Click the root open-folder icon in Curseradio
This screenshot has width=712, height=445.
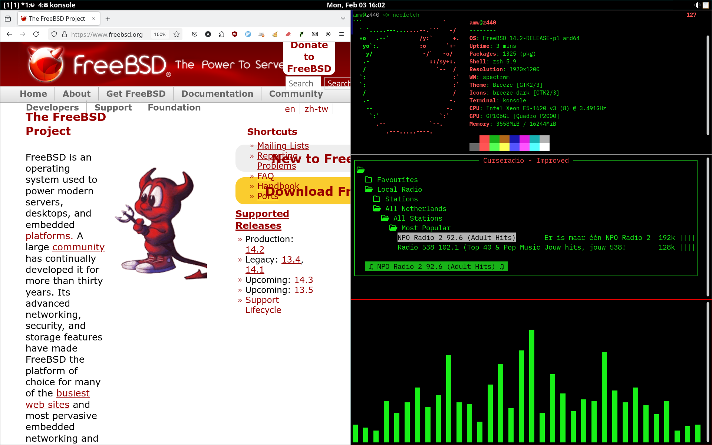point(360,170)
